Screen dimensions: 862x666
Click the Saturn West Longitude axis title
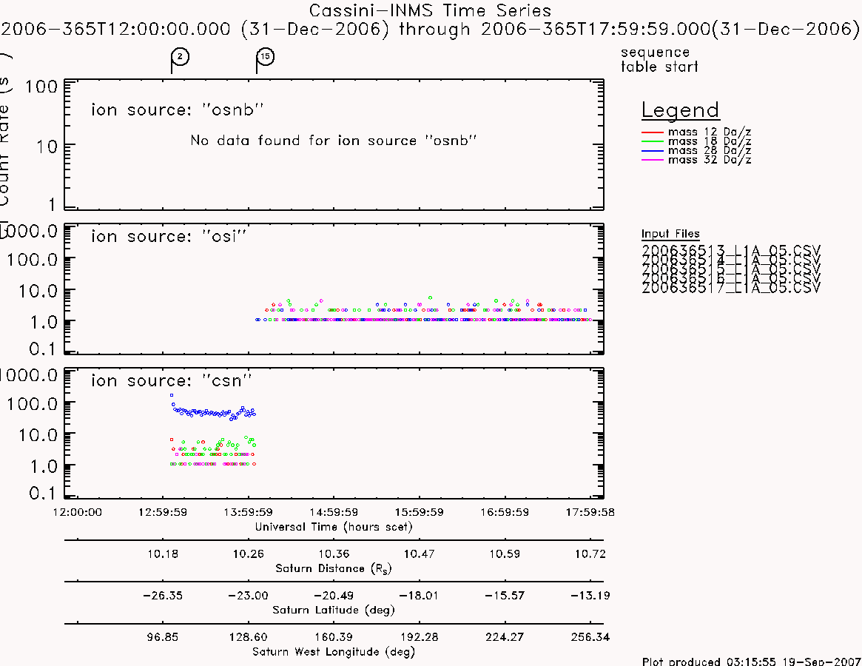tap(333, 652)
